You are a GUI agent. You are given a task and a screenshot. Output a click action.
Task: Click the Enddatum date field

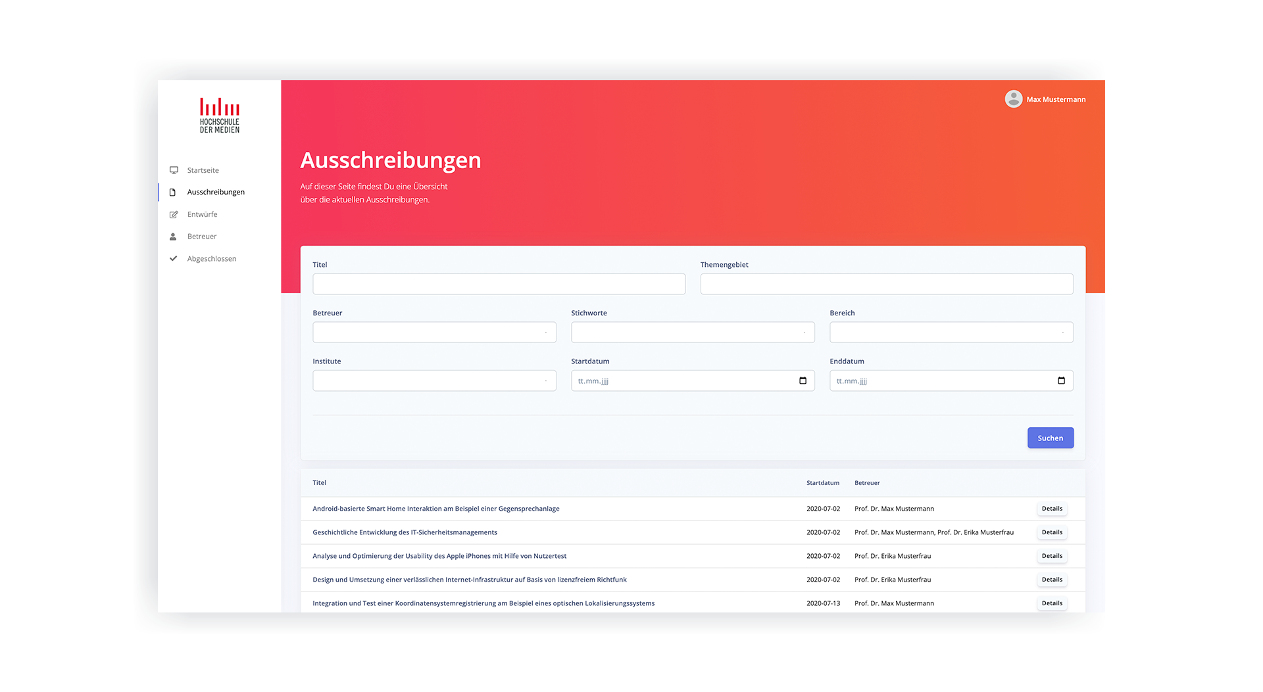[951, 381]
